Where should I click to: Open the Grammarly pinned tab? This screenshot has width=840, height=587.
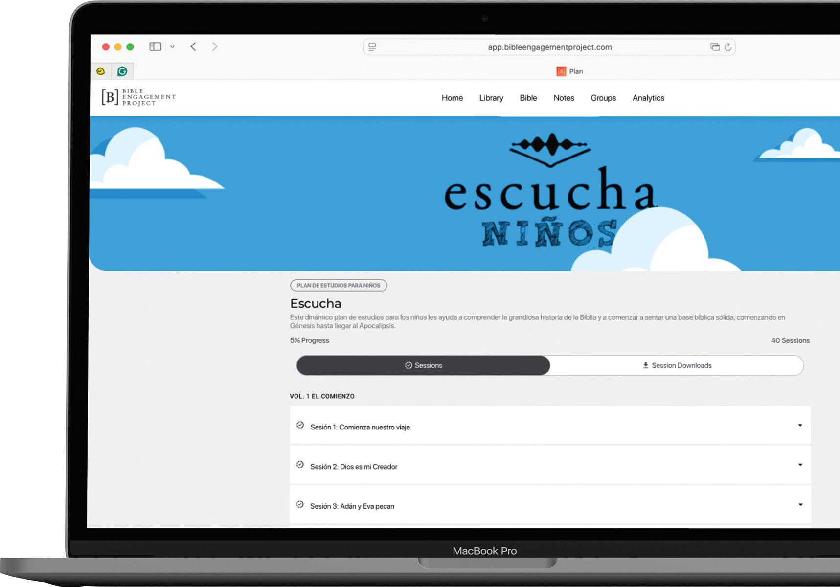point(122,71)
